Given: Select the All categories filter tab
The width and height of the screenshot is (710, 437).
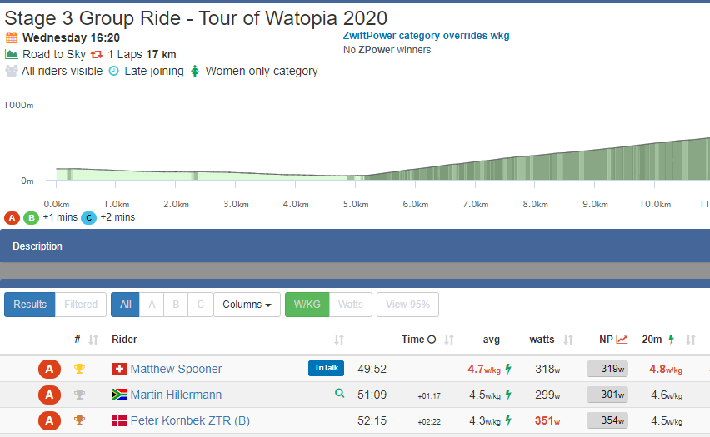Looking at the screenshot, I should 125,305.
